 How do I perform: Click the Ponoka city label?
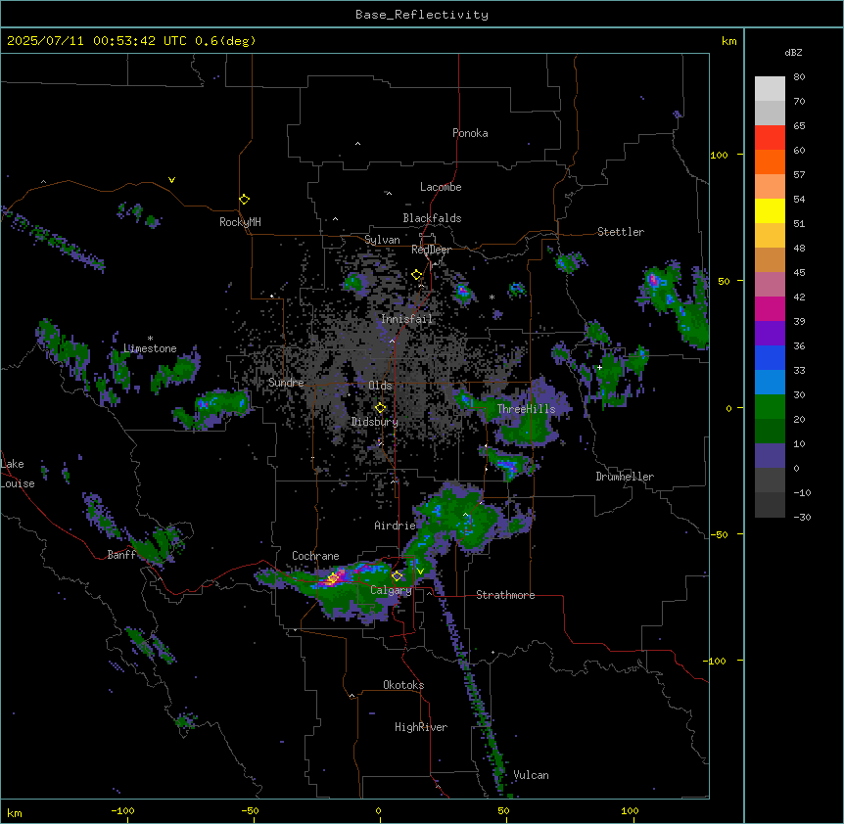coord(470,133)
